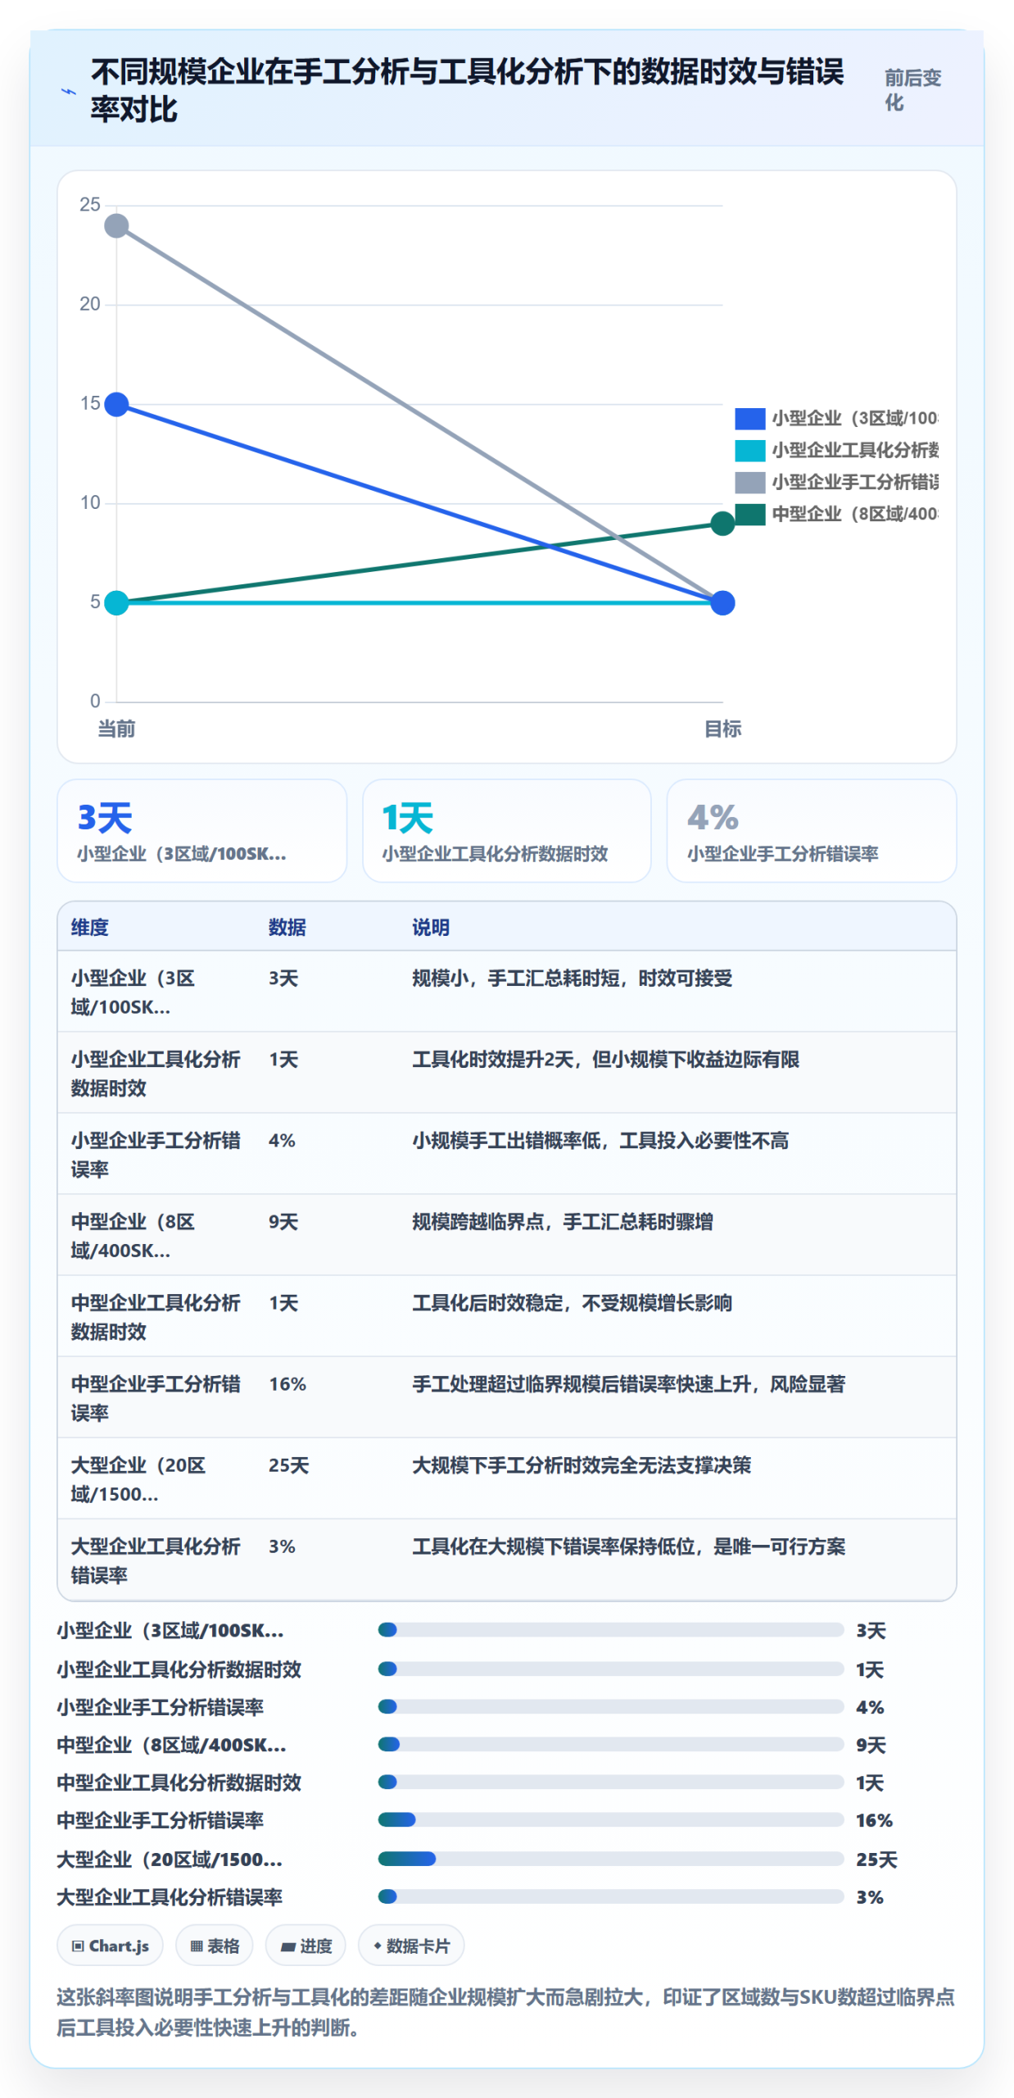This screenshot has height=2098, width=1014.
Task: Select table row 大型企业工具化分析错误率
Action: 506,1560
